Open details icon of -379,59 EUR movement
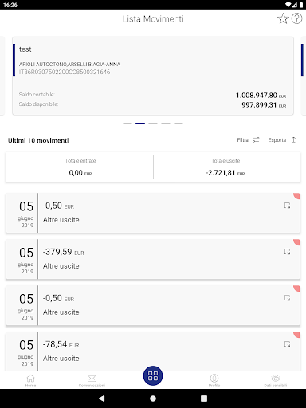The height and width of the screenshot is (408, 306). coord(287,252)
